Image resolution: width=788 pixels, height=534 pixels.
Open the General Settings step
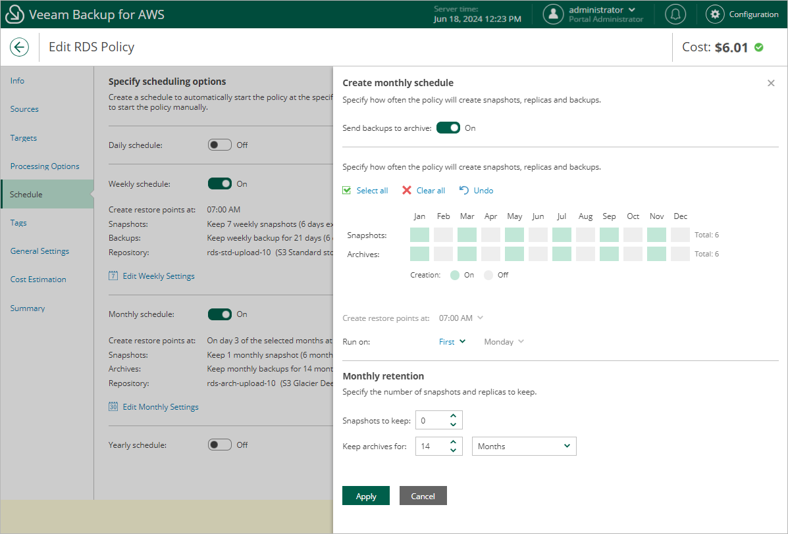point(39,251)
